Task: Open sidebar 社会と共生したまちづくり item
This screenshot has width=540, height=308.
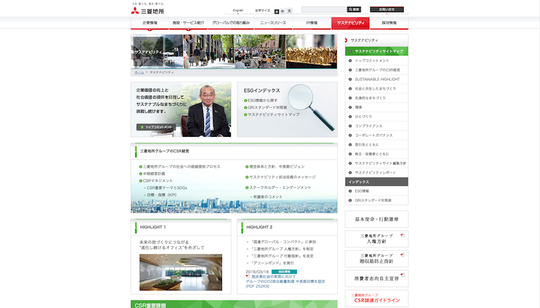Action: coord(375,89)
